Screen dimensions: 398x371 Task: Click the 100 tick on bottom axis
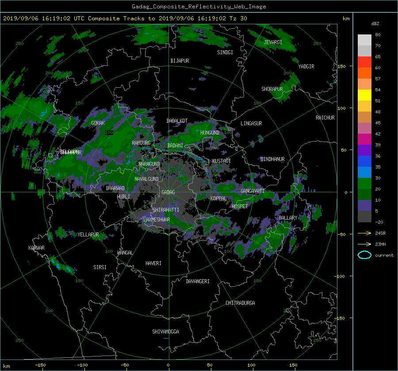[x=251, y=365]
